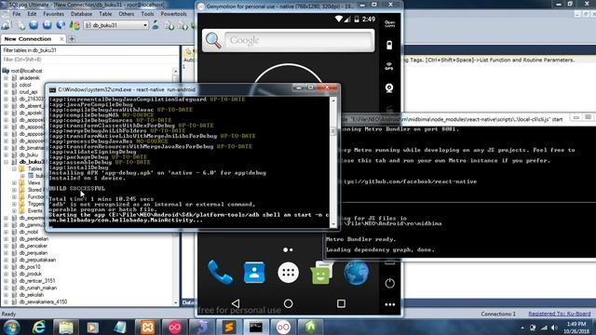Select db_produk in the database tree
Image resolution: width=596 pixels, height=335 pixels.
click(31, 274)
